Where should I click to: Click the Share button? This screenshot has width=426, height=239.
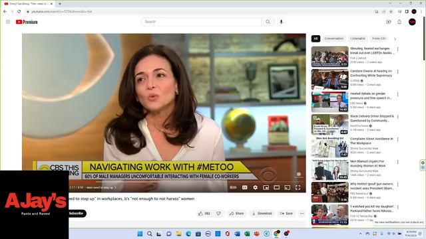[x=236, y=214]
